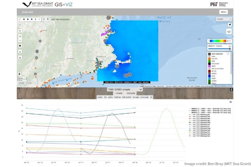Open the chart hamburger context menu

pos(231,102)
